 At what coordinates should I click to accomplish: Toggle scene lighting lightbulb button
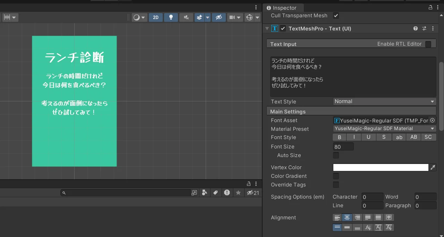[171, 17]
